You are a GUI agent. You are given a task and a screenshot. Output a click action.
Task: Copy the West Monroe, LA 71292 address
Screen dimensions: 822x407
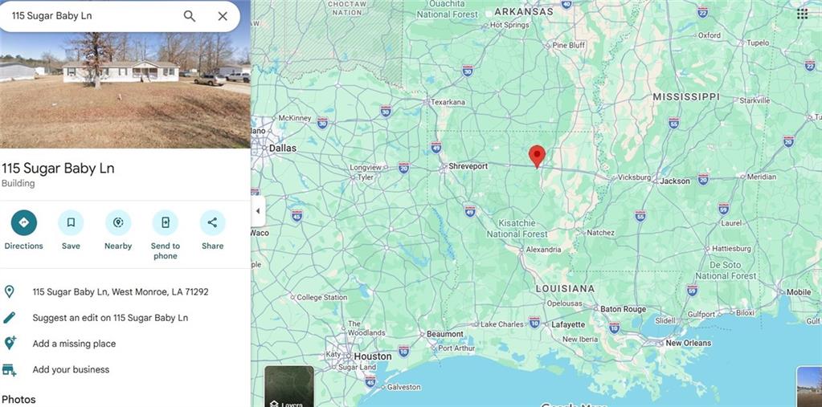click(121, 291)
